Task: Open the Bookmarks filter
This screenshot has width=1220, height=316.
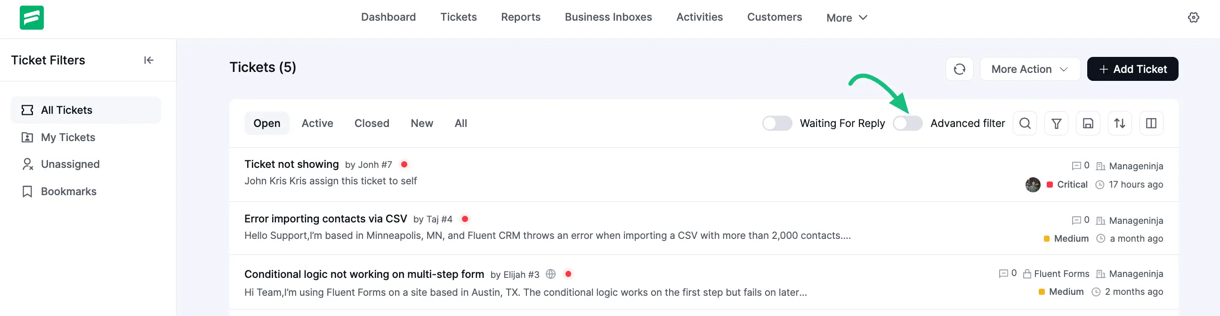Action: [x=68, y=191]
